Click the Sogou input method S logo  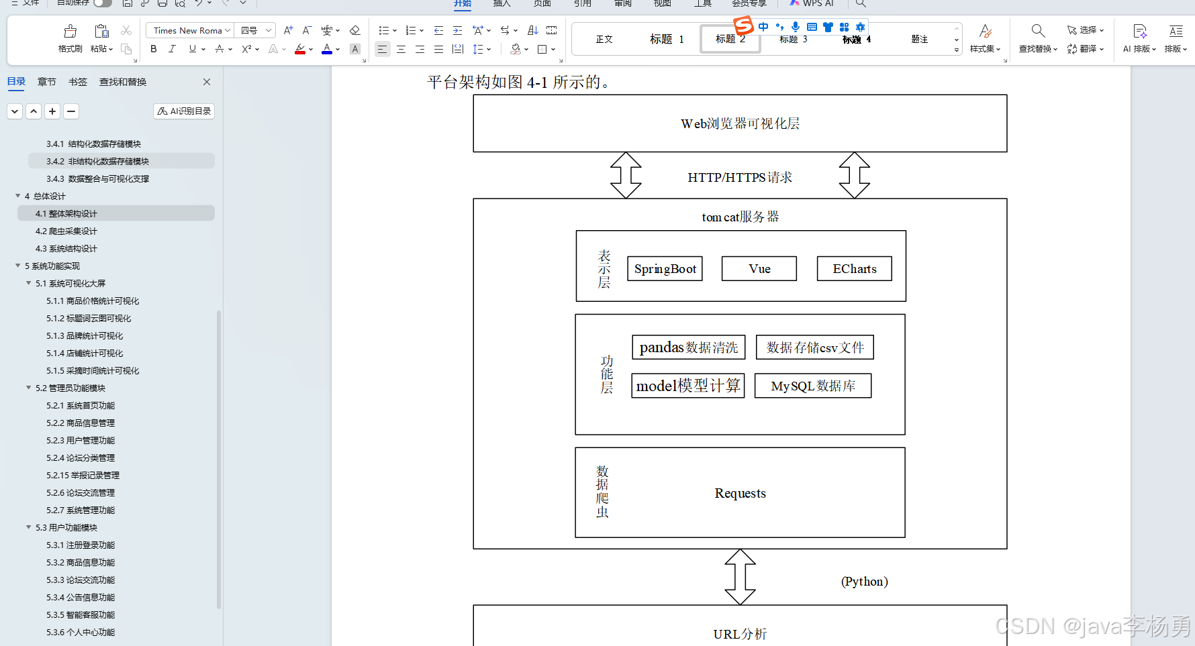[x=744, y=26]
